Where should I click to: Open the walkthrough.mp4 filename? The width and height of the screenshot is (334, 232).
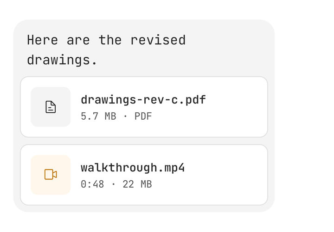click(133, 168)
